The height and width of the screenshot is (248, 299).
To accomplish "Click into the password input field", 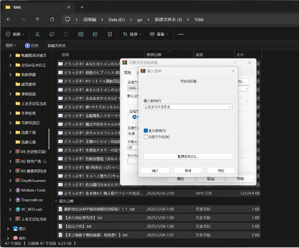I will [186, 107].
